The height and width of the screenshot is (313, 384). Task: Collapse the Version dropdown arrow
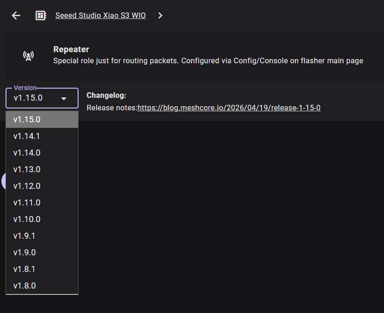coord(64,98)
